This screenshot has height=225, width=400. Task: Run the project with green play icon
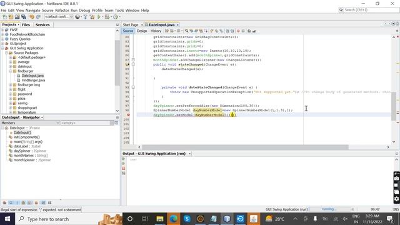[99, 17]
